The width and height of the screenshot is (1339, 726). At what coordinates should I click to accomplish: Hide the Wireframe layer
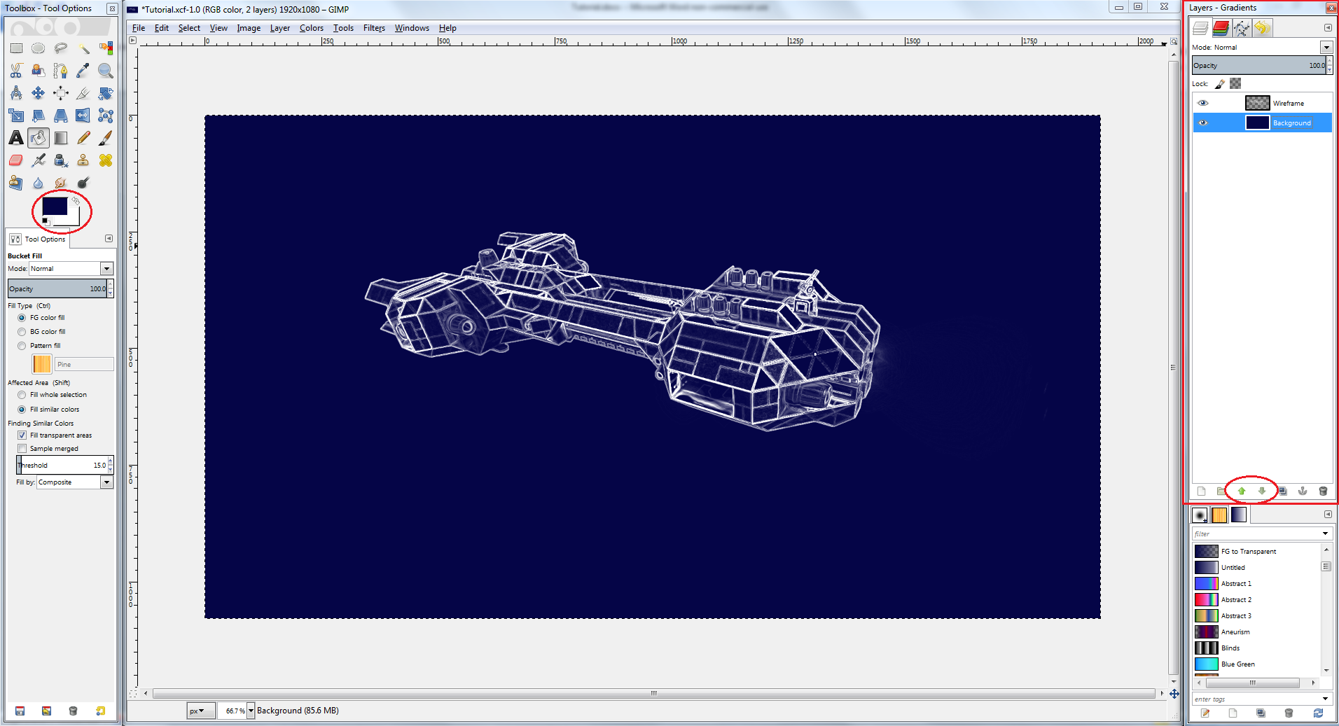[1203, 103]
